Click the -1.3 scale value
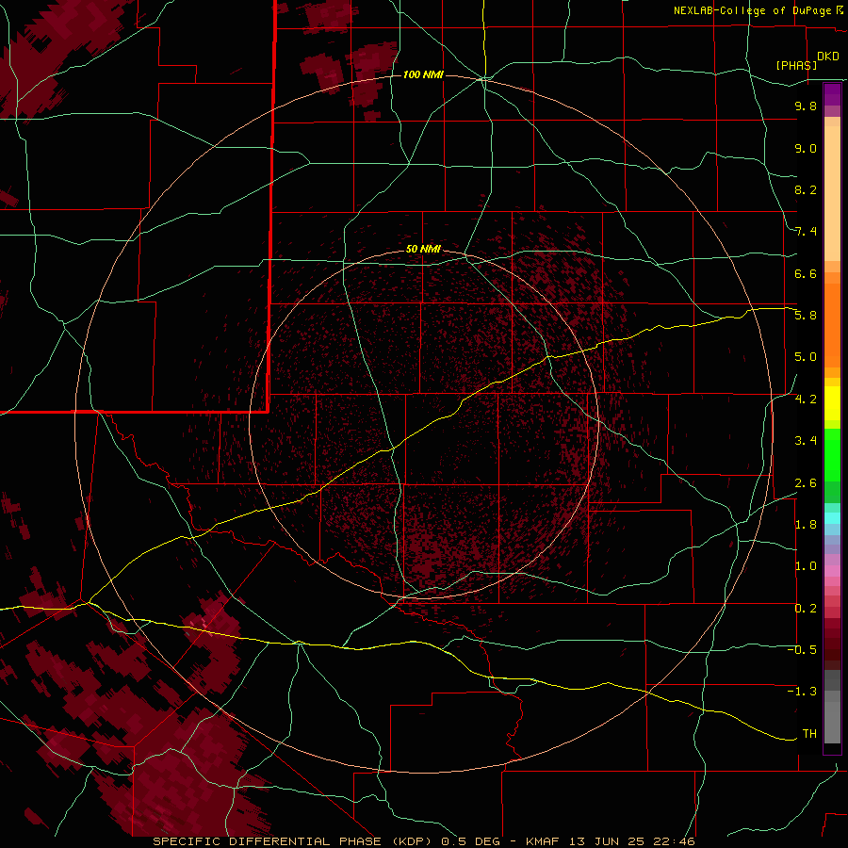This screenshot has width=848, height=848. (802, 692)
